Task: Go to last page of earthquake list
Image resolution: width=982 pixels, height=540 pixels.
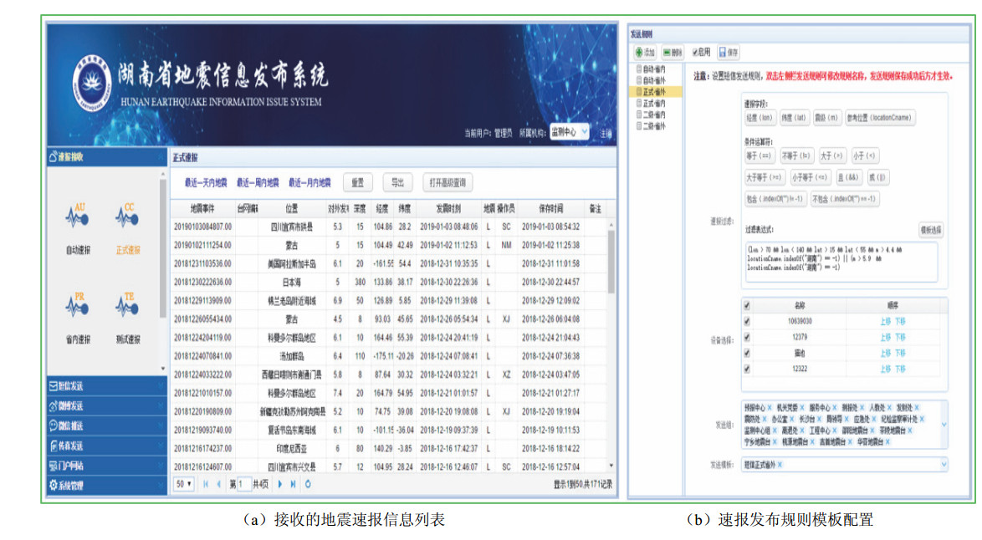Action: 293,484
